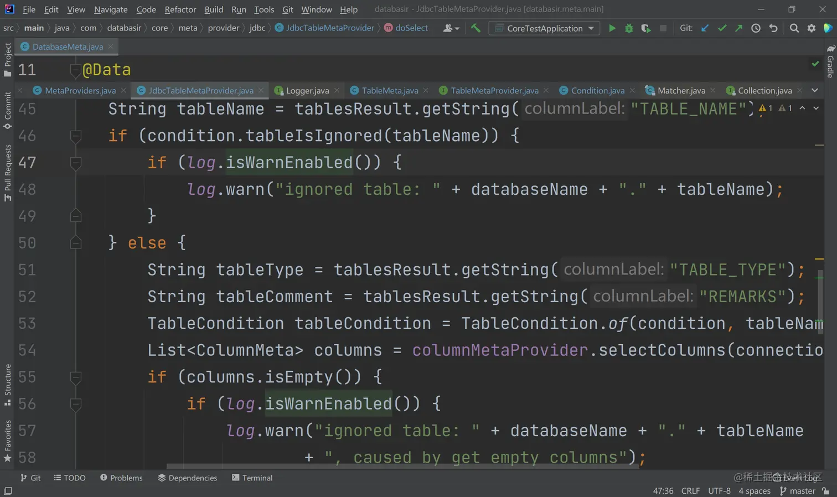Image resolution: width=837 pixels, height=497 pixels.
Task: Collapse fold marker next to @Data
Action: tap(76, 70)
